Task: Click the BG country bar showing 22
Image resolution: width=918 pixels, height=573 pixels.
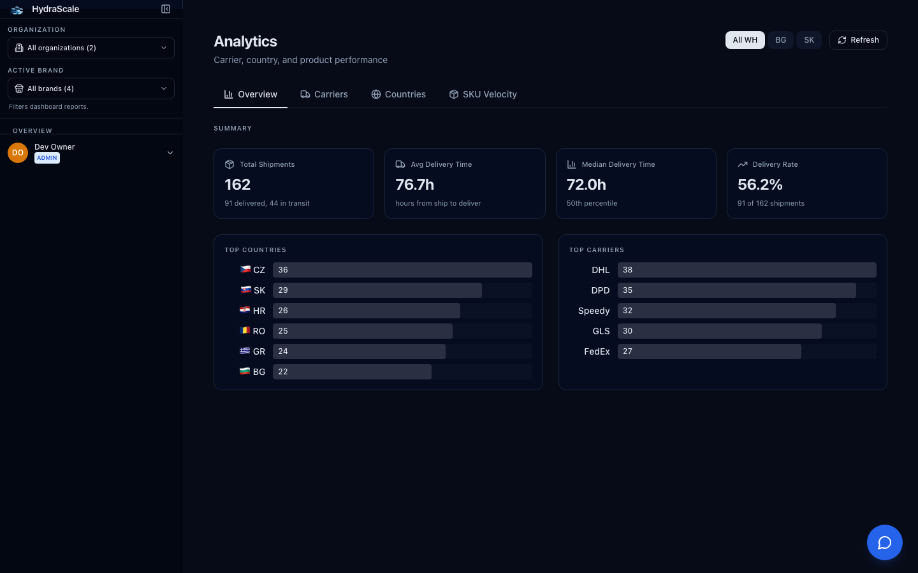Action: 352,372
